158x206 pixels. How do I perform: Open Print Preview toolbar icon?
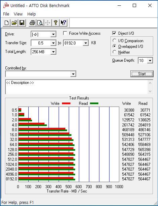[x=40, y=23]
